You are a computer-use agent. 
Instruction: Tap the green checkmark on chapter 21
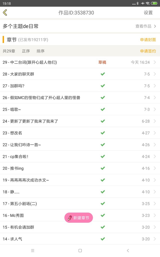tap(103, 157)
